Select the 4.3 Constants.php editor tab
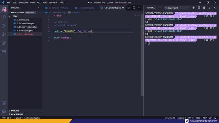 [x=113, y=8]
